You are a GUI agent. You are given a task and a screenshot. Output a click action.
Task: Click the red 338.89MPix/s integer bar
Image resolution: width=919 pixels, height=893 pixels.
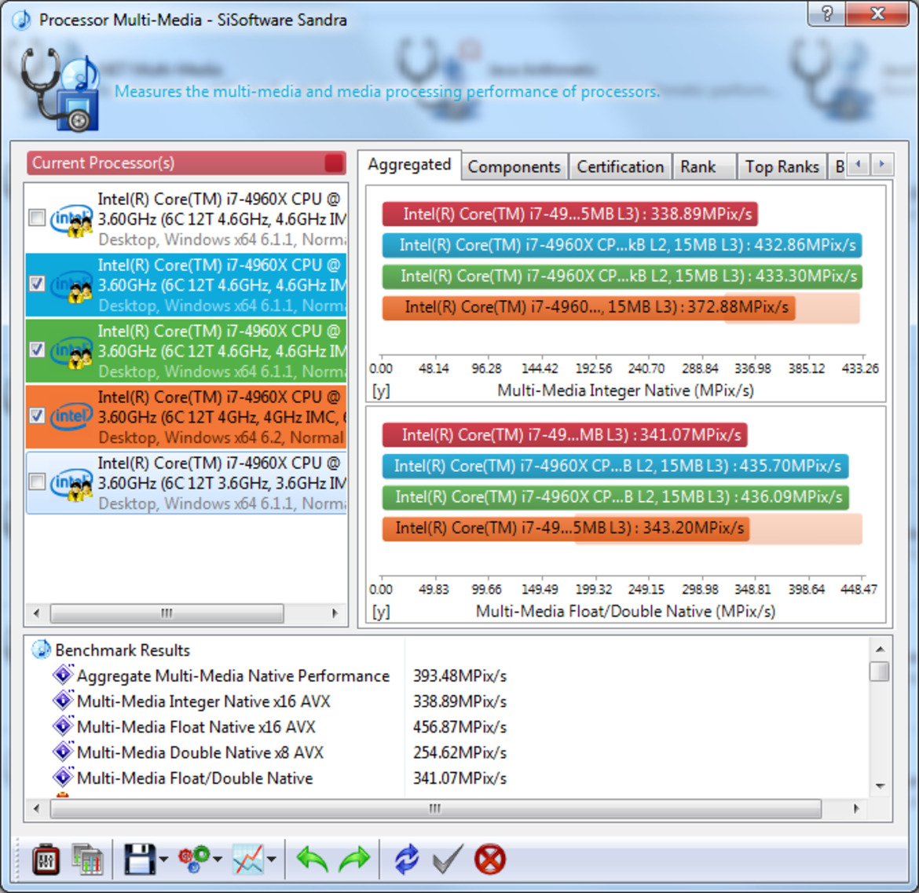point(569,214)
